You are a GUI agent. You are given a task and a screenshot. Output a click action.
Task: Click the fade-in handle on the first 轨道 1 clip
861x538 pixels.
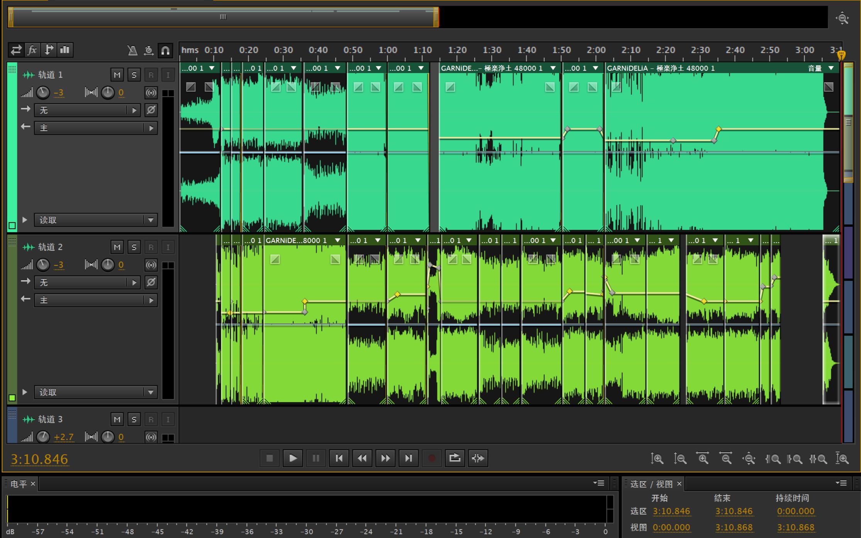tap(191, 87)
